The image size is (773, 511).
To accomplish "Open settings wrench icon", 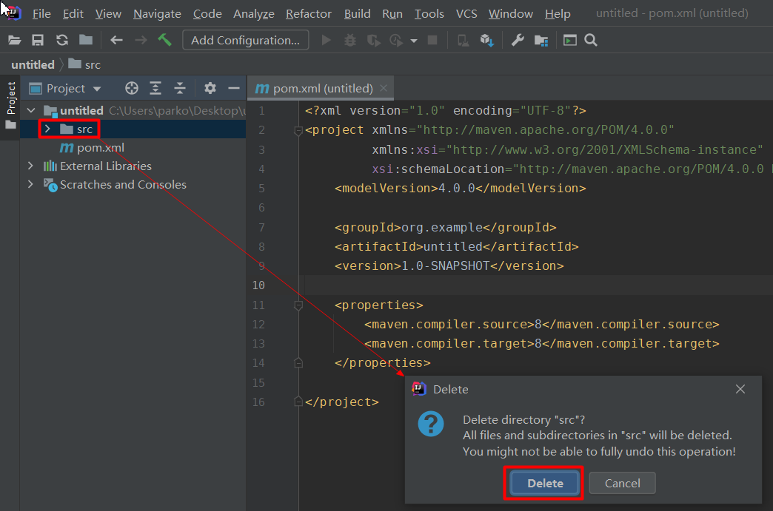I will [517, 41].
